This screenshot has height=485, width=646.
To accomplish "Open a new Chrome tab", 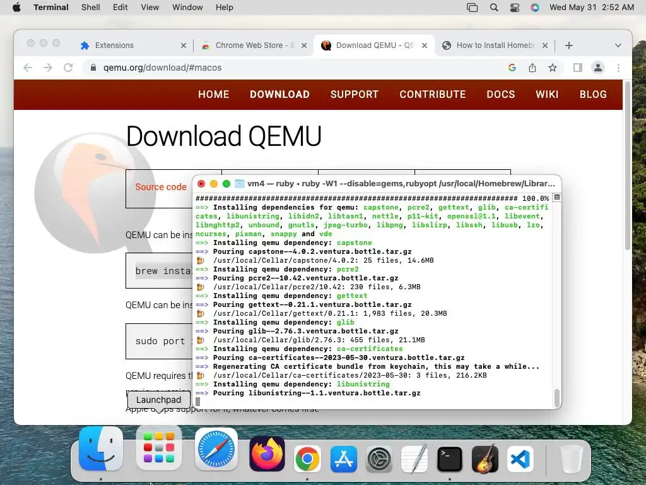I will (569, 45).
